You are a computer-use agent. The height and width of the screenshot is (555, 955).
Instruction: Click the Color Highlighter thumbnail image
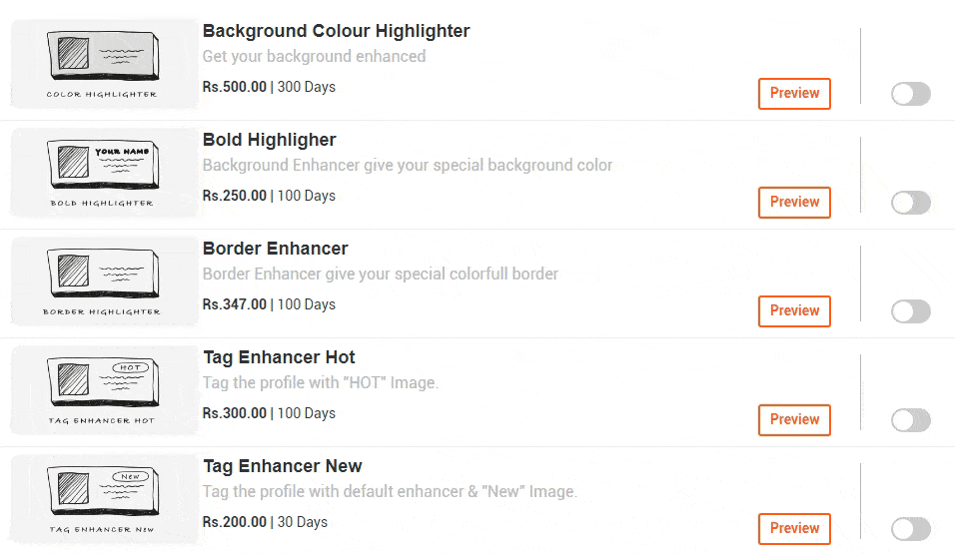click(104, 64)
